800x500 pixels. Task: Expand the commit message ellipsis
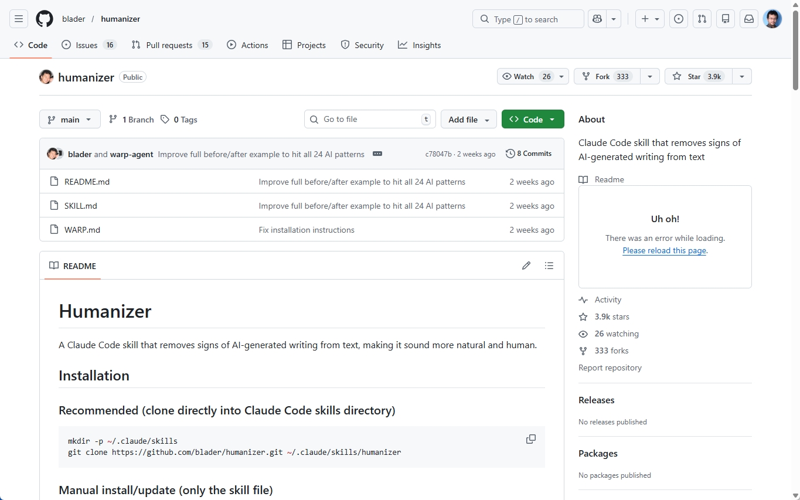377,154
